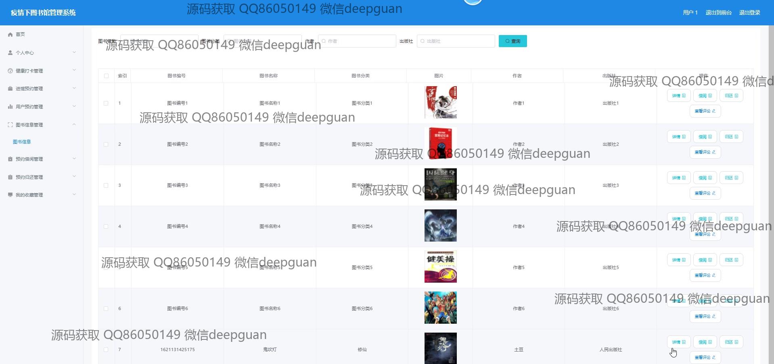774x364 pixels.
Task: Click 详情 for 图书名称5
Action: click(679, 260)
